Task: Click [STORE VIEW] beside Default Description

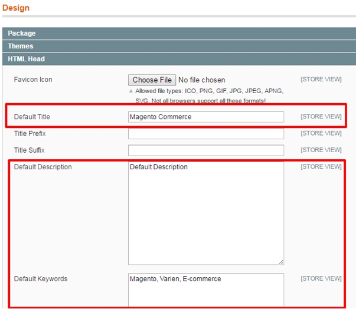Action: pyautogui.click(x=321, y=167)
